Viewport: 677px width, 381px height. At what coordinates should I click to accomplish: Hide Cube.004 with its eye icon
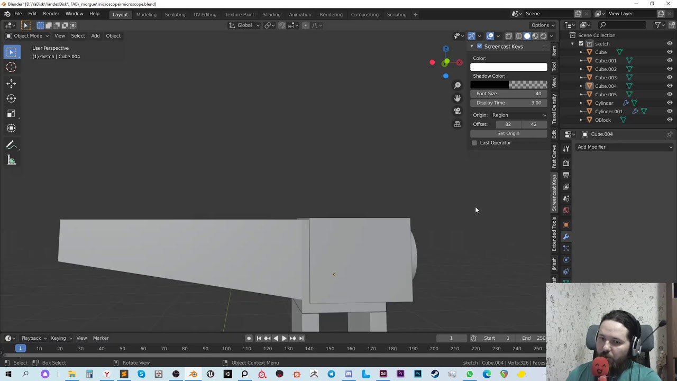pos(670,86)
